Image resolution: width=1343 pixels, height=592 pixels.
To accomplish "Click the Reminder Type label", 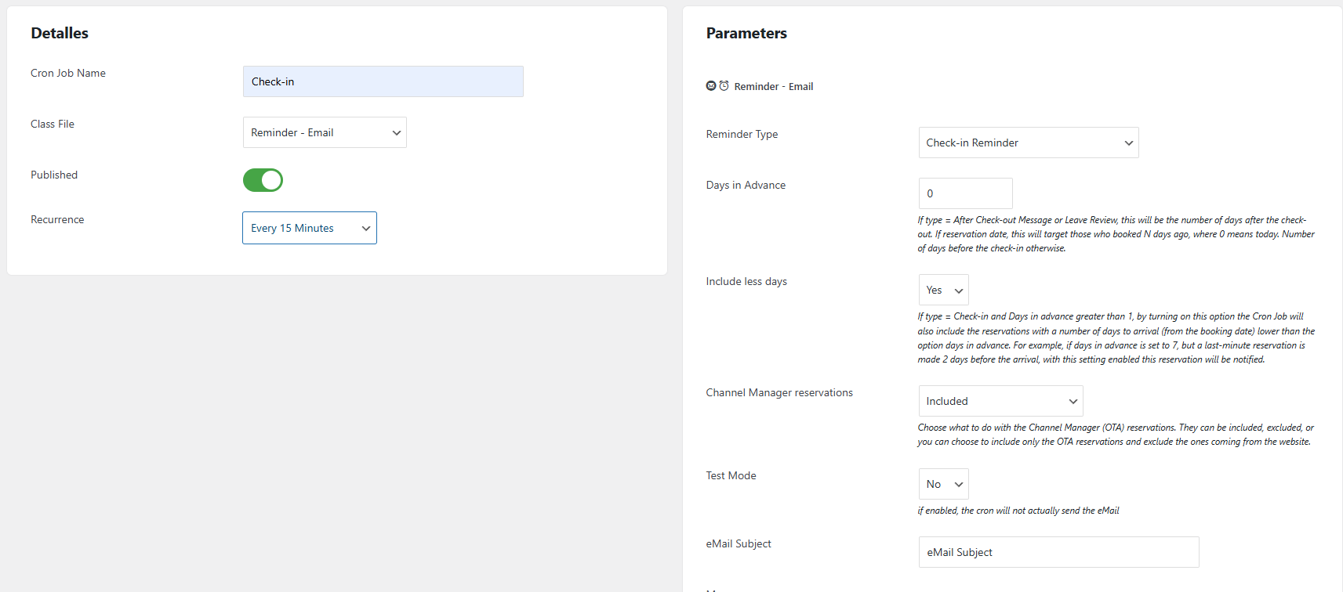I will (742, 134).
